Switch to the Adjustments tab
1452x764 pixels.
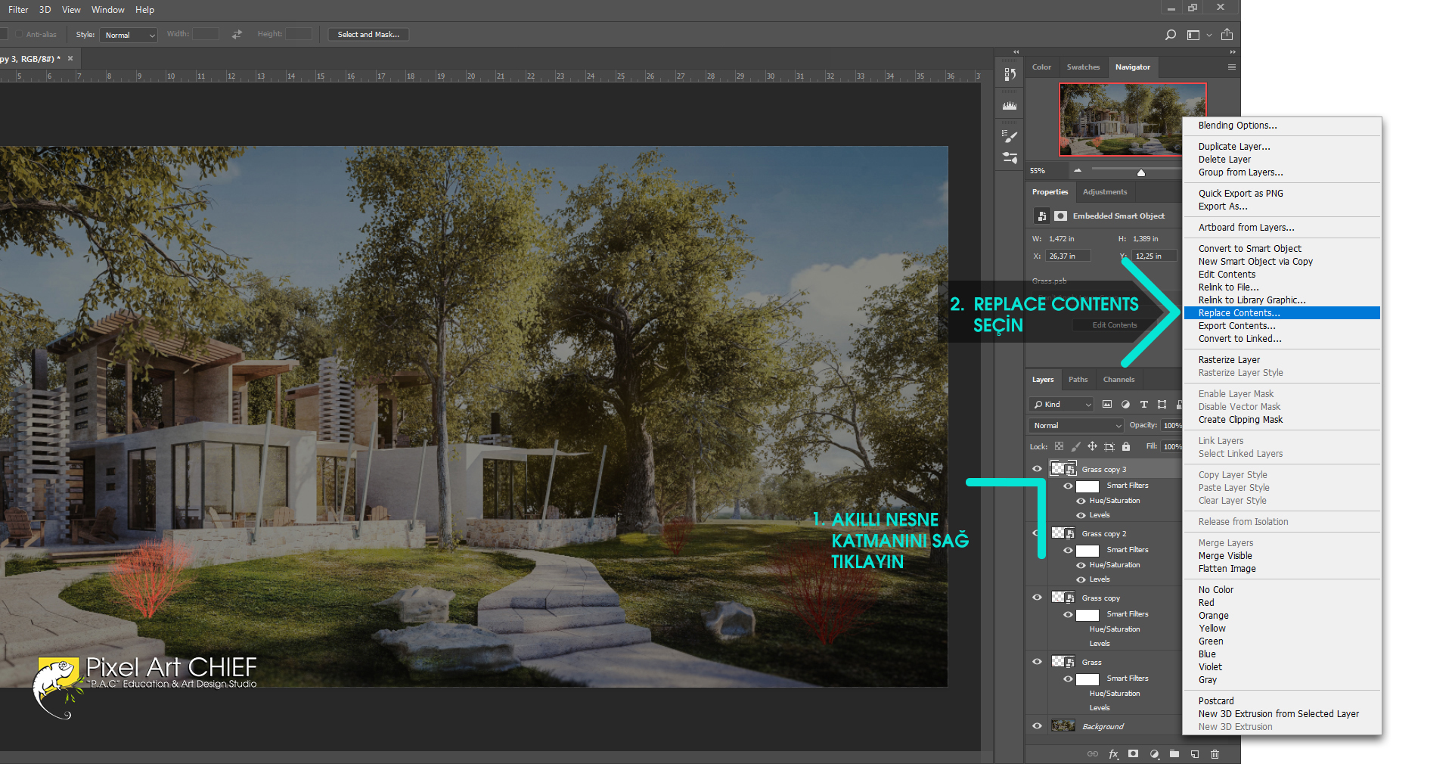(1104, 192)
